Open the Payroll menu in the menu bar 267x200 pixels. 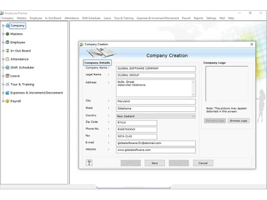pos(186,18)
